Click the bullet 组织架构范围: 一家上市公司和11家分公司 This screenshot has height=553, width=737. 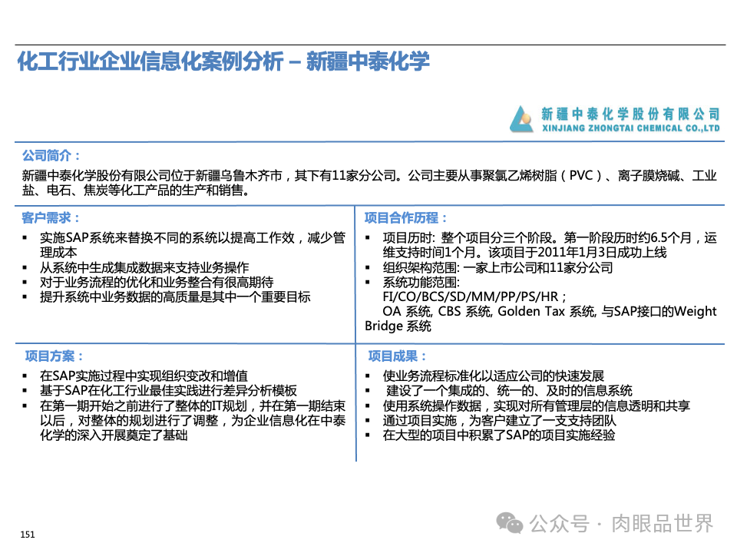pos(497,267)
